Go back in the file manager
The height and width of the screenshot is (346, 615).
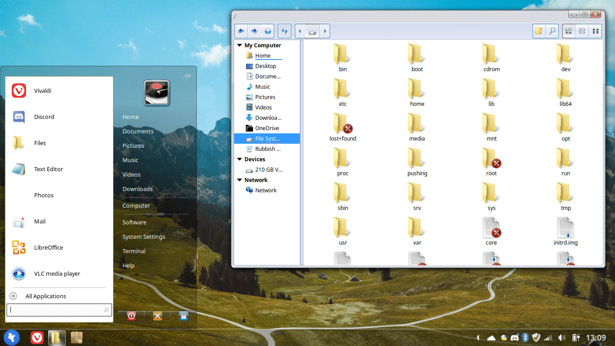click(241, 31)
